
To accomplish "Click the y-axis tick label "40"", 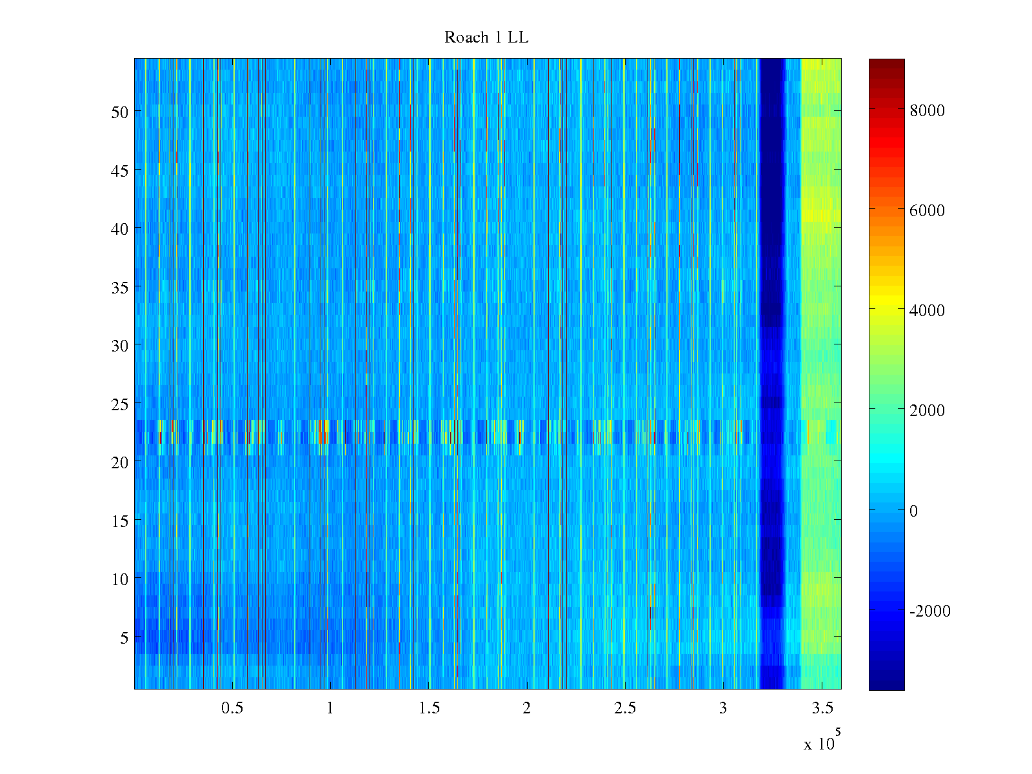I will (x=120, y=228).
